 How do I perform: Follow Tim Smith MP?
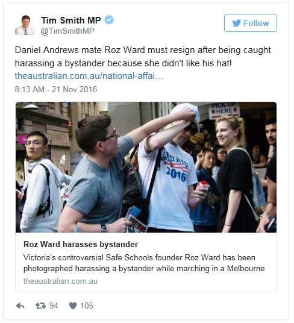[251, 23]
